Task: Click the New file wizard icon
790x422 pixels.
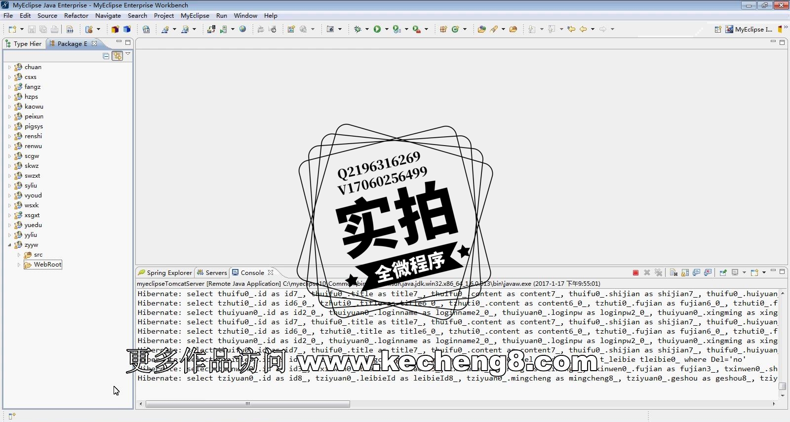Action: pyautogui.click(x=12, y=30)
